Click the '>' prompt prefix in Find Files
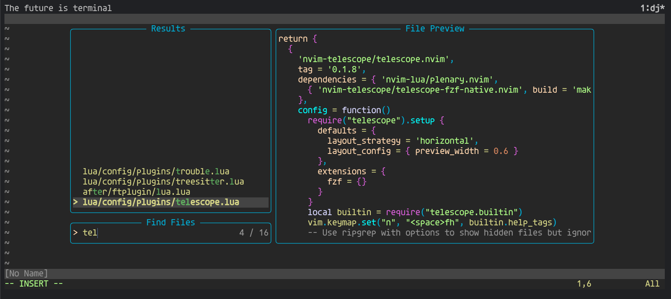 [x=76, y=232]
